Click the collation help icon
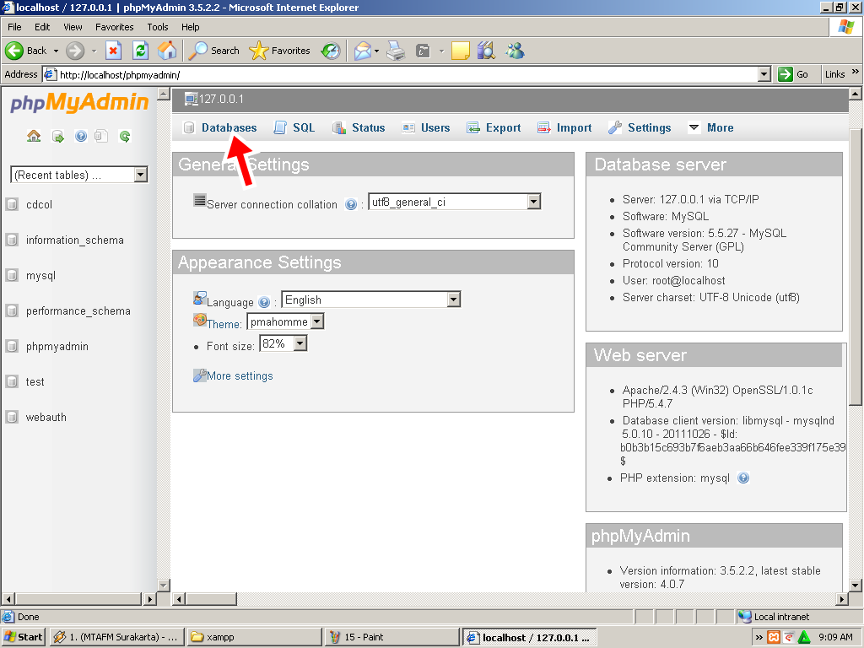864x648 pixels. 351,204
